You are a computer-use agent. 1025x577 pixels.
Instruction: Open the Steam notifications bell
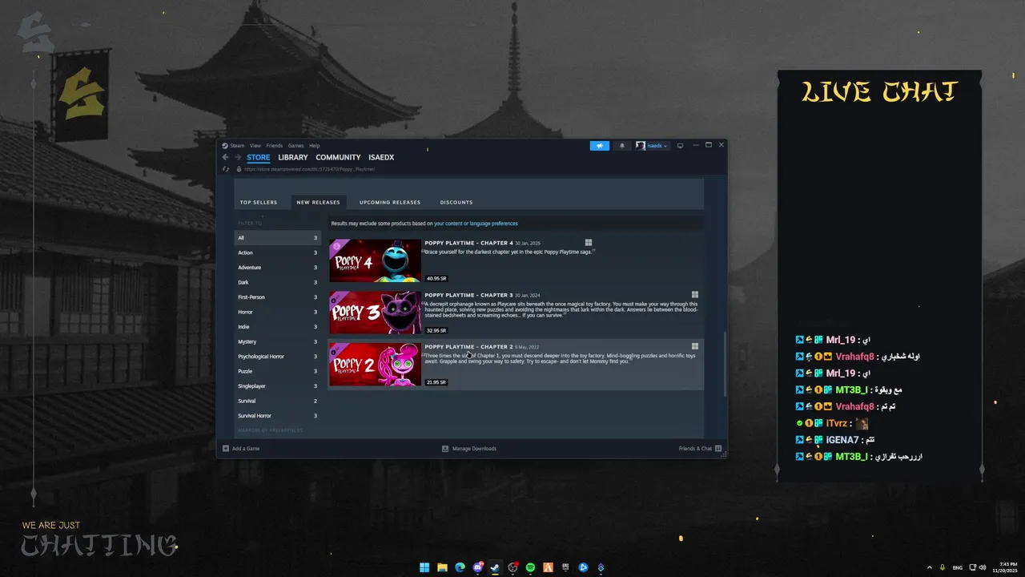pos(622,146)
